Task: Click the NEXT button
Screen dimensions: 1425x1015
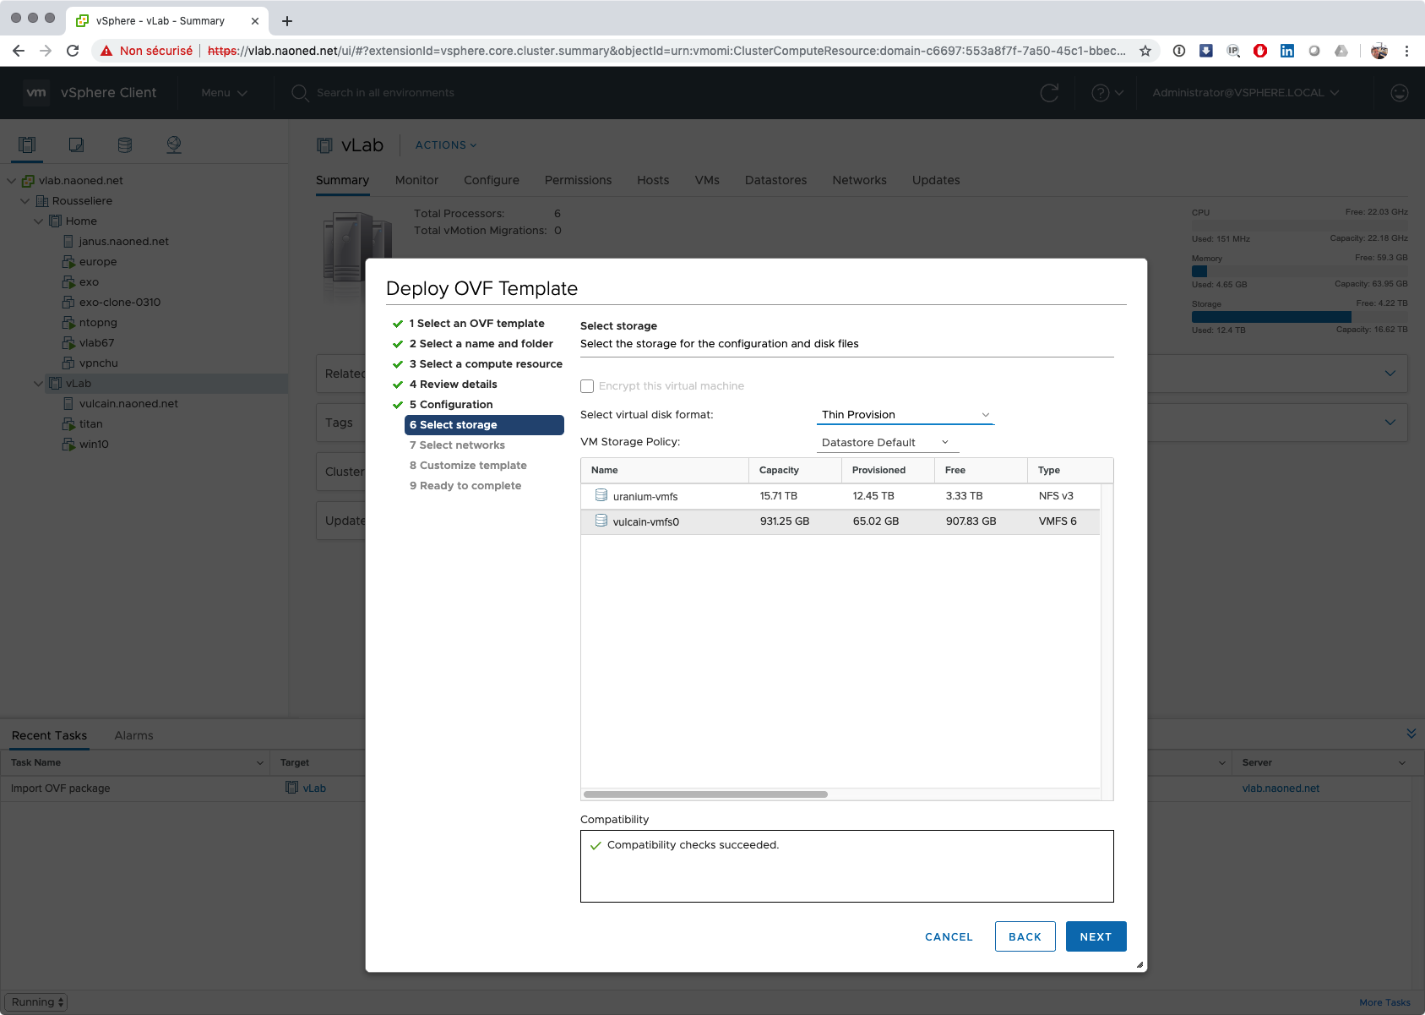Action: [1096, 936]
